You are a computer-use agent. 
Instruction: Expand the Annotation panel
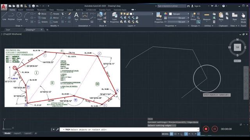tap(84, 26)
